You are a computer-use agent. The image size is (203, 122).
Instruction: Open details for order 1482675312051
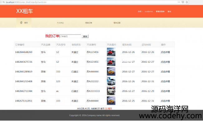pyautogui.click(x=165, y=101)
